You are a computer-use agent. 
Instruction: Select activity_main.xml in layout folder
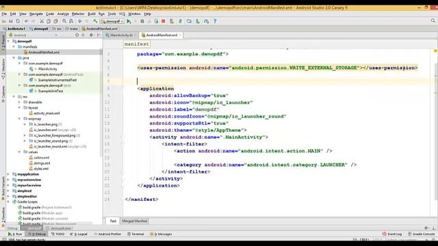coord(47,113)
